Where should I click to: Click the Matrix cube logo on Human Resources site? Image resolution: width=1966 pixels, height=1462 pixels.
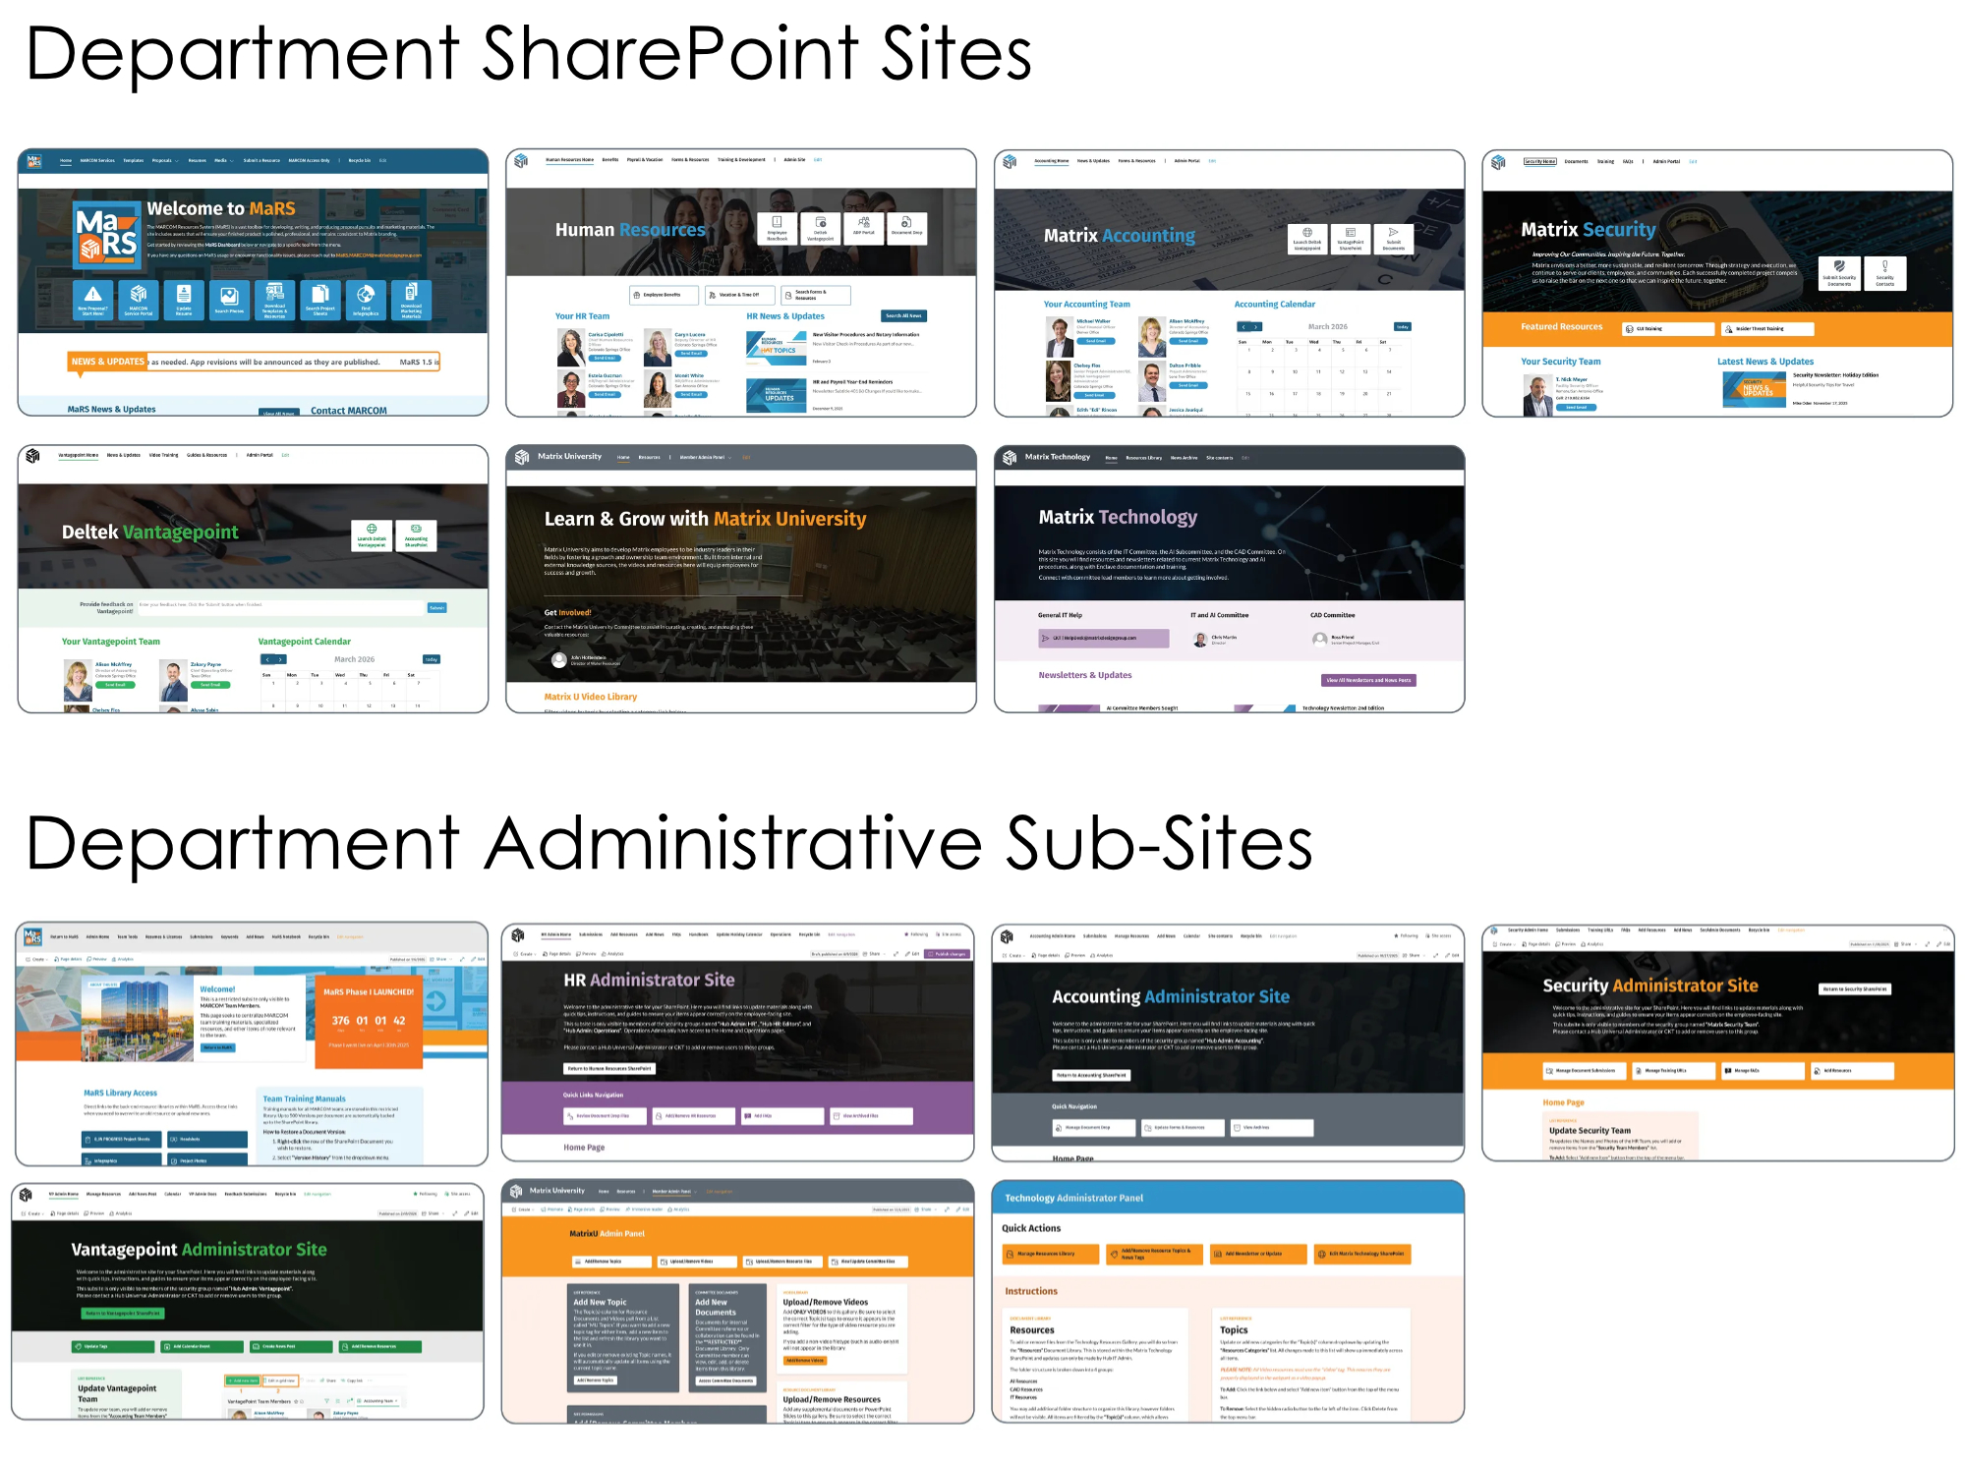[x=521, y=160]
